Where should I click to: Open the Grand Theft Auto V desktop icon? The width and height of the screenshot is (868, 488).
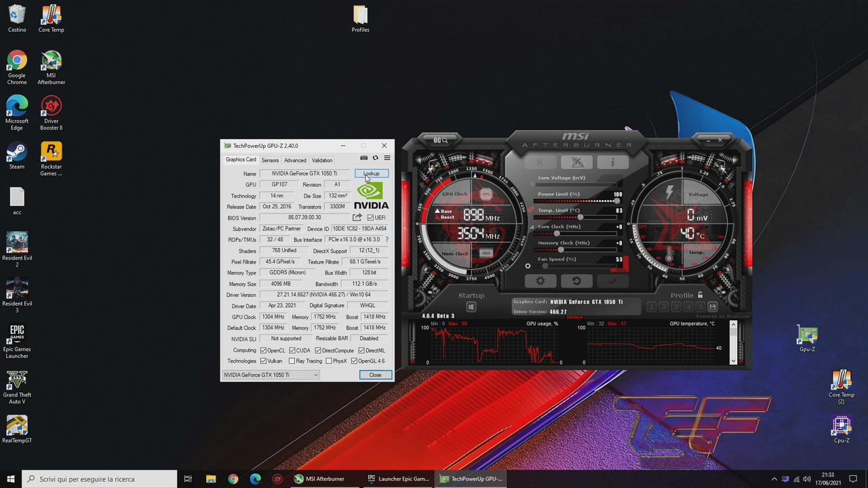[x=17, y=387]
